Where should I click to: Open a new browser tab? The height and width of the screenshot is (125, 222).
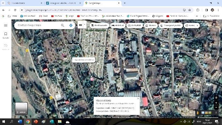point(125,3)
